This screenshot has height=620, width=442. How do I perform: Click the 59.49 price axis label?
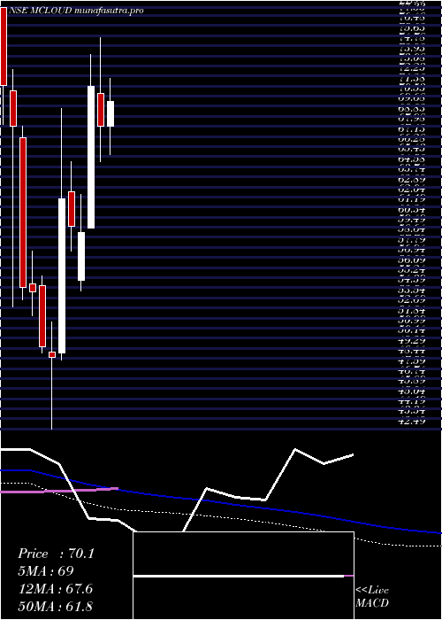412,220
